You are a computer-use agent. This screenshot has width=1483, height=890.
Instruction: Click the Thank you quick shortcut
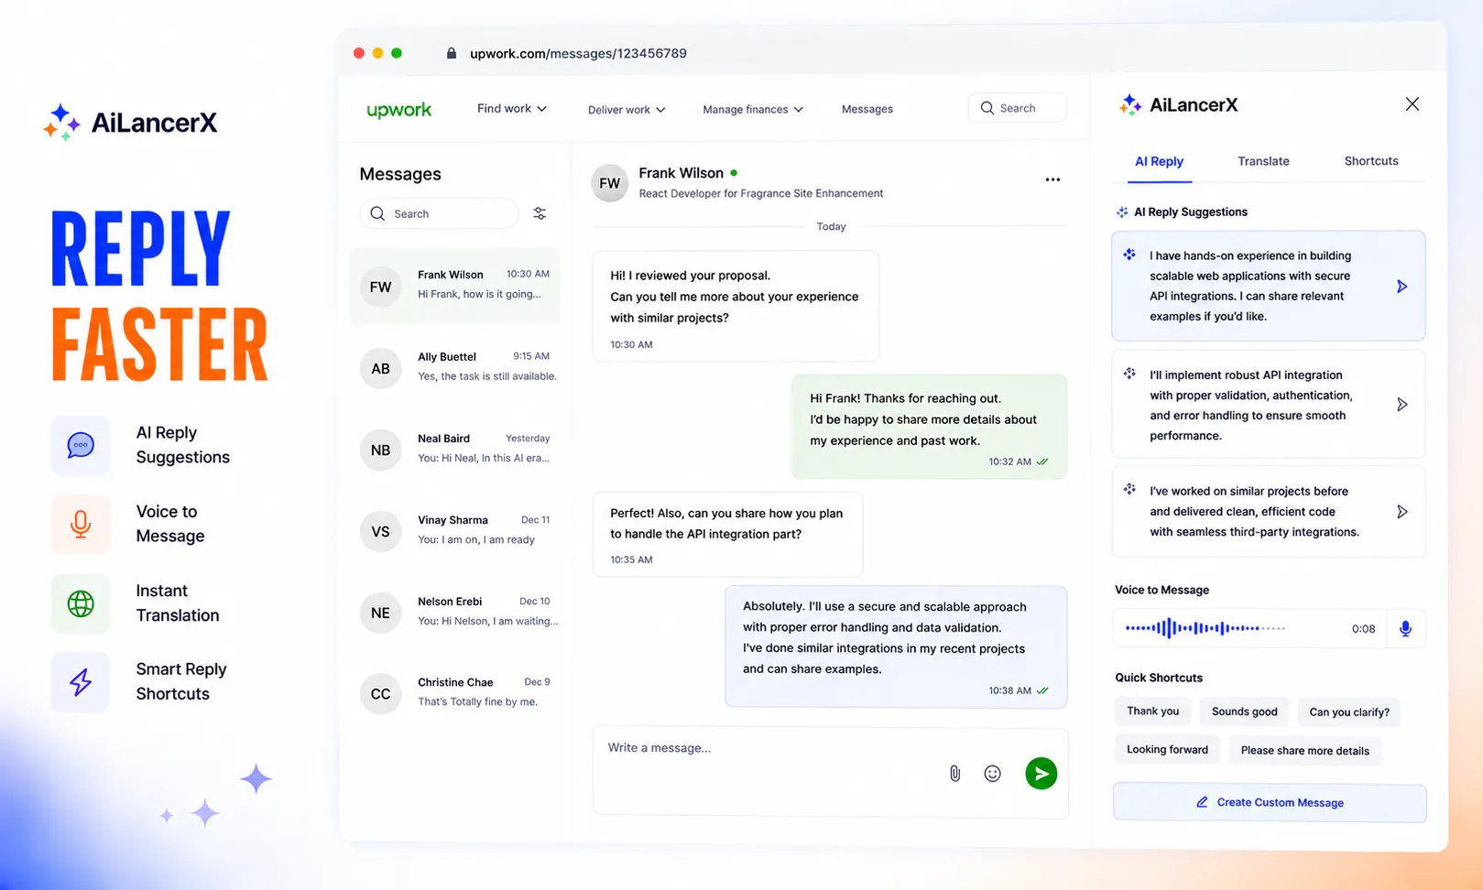1153,711
